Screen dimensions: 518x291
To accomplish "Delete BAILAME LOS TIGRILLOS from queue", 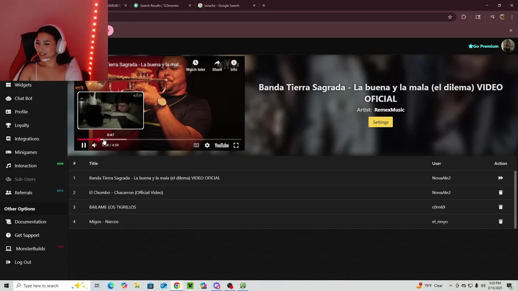I will tap(501, 207).
